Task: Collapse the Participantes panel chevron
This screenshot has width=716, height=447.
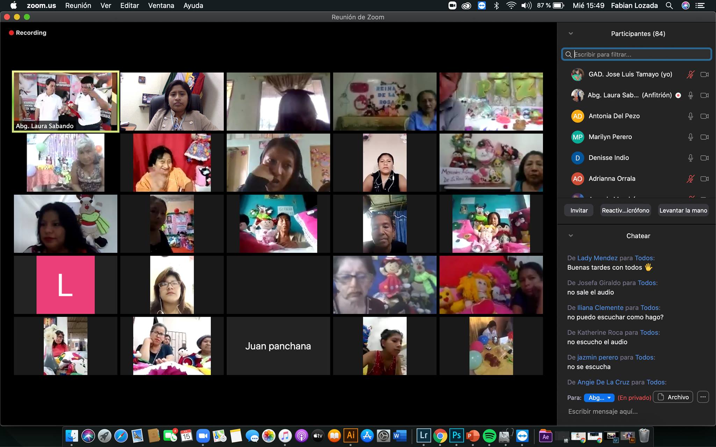Action: pyautogui.click(x=571, y=34)
